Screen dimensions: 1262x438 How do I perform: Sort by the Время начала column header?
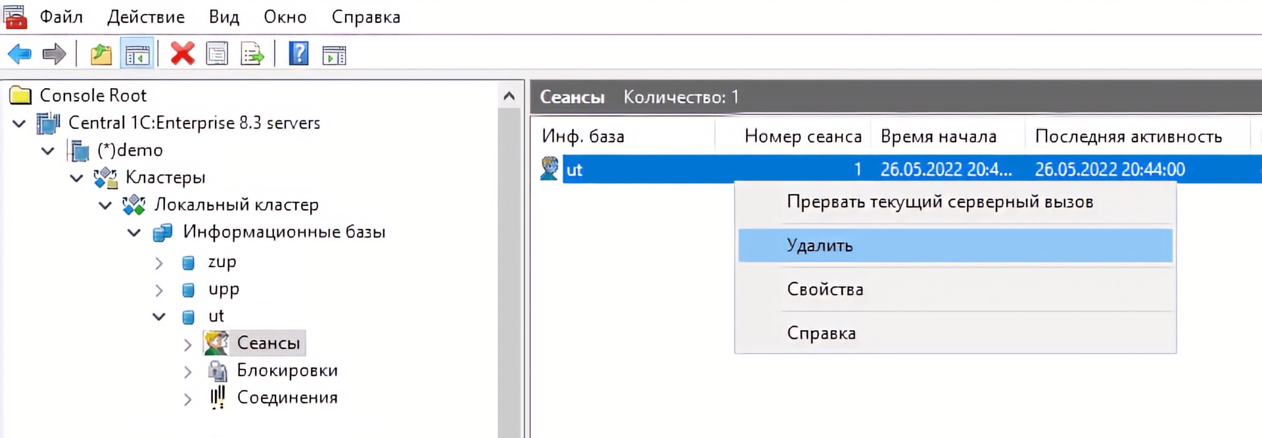click(948, 136)
